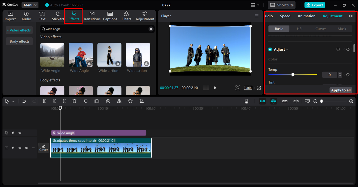Open the selection tool dropdown arrow
Viewport: 358px width, 187px height.
point(13,101)
